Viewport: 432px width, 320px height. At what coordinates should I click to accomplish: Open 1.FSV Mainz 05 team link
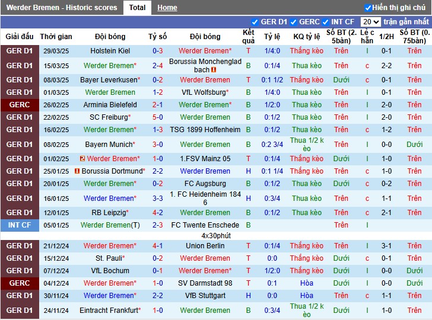point(205,158)
